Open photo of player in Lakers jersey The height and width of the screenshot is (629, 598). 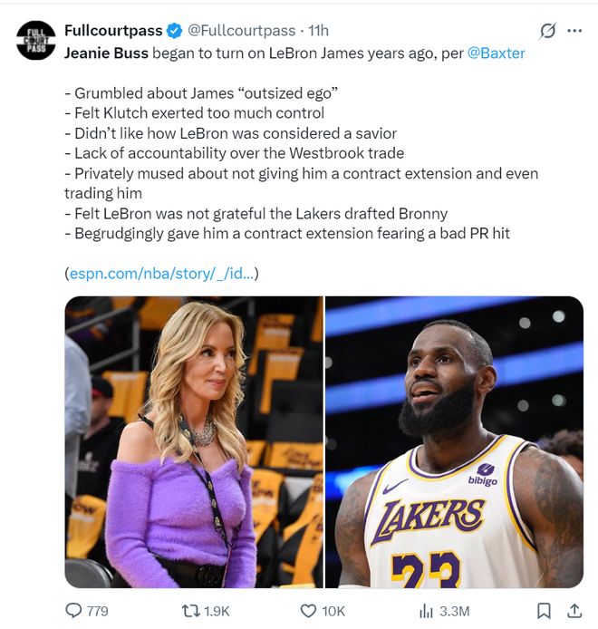455,442
